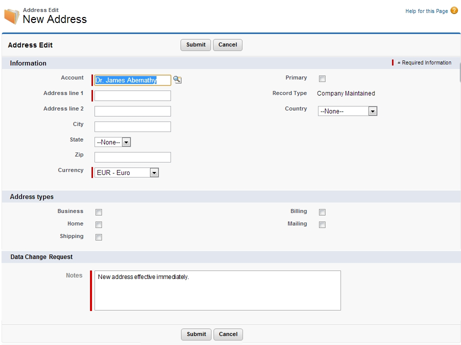Click the New Address folder icon
This screenshot has width=461, height=345.
(x=11, y=16)
